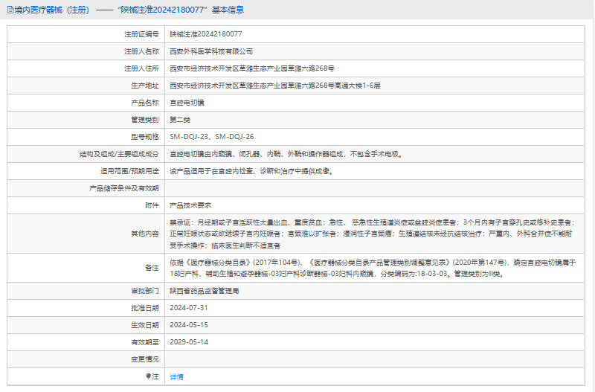The height and width of the screenshot is (392, 595).
Task: Select expiry date 2029-05-14
Action: tap(189, 342)
